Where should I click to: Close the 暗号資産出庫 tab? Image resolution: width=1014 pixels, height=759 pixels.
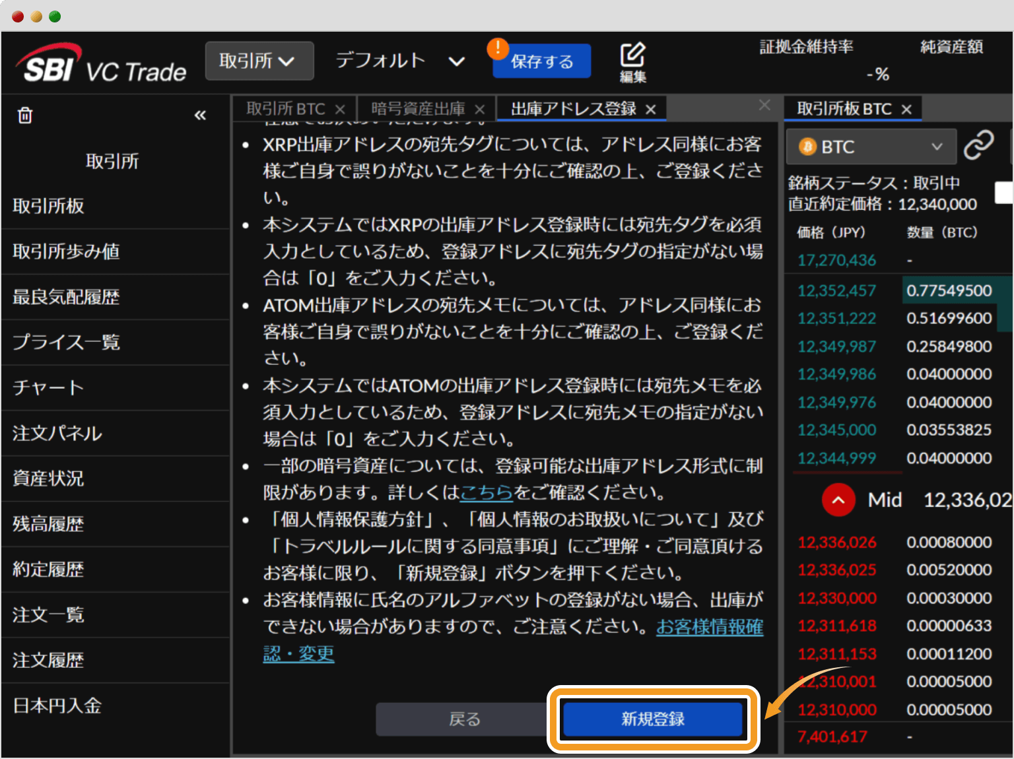pyautogui.click(x=480, y=110)
